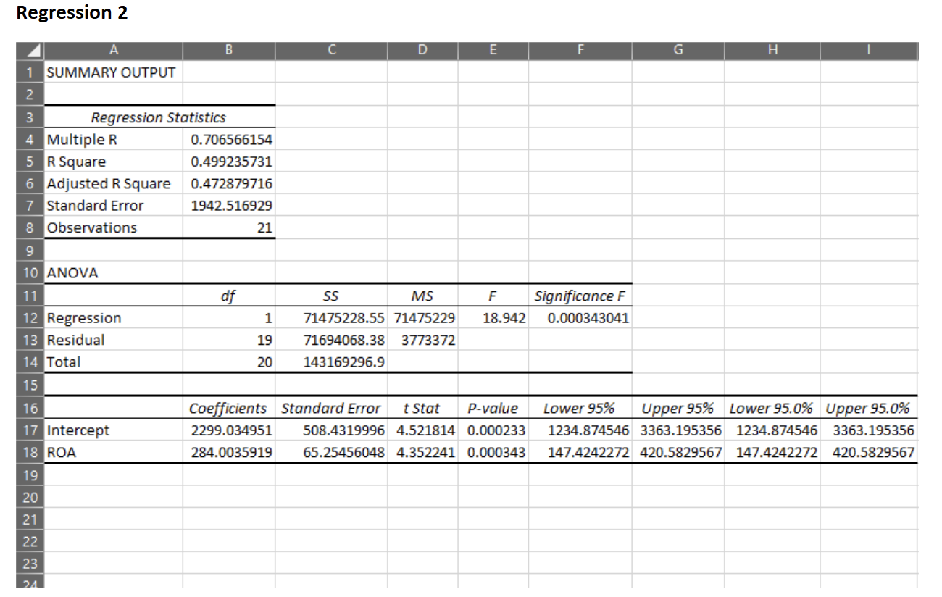The width and height of the screenshot is (942, 597).
Task: Click the R Square value 0.499235731
Action: coord(228,162)
